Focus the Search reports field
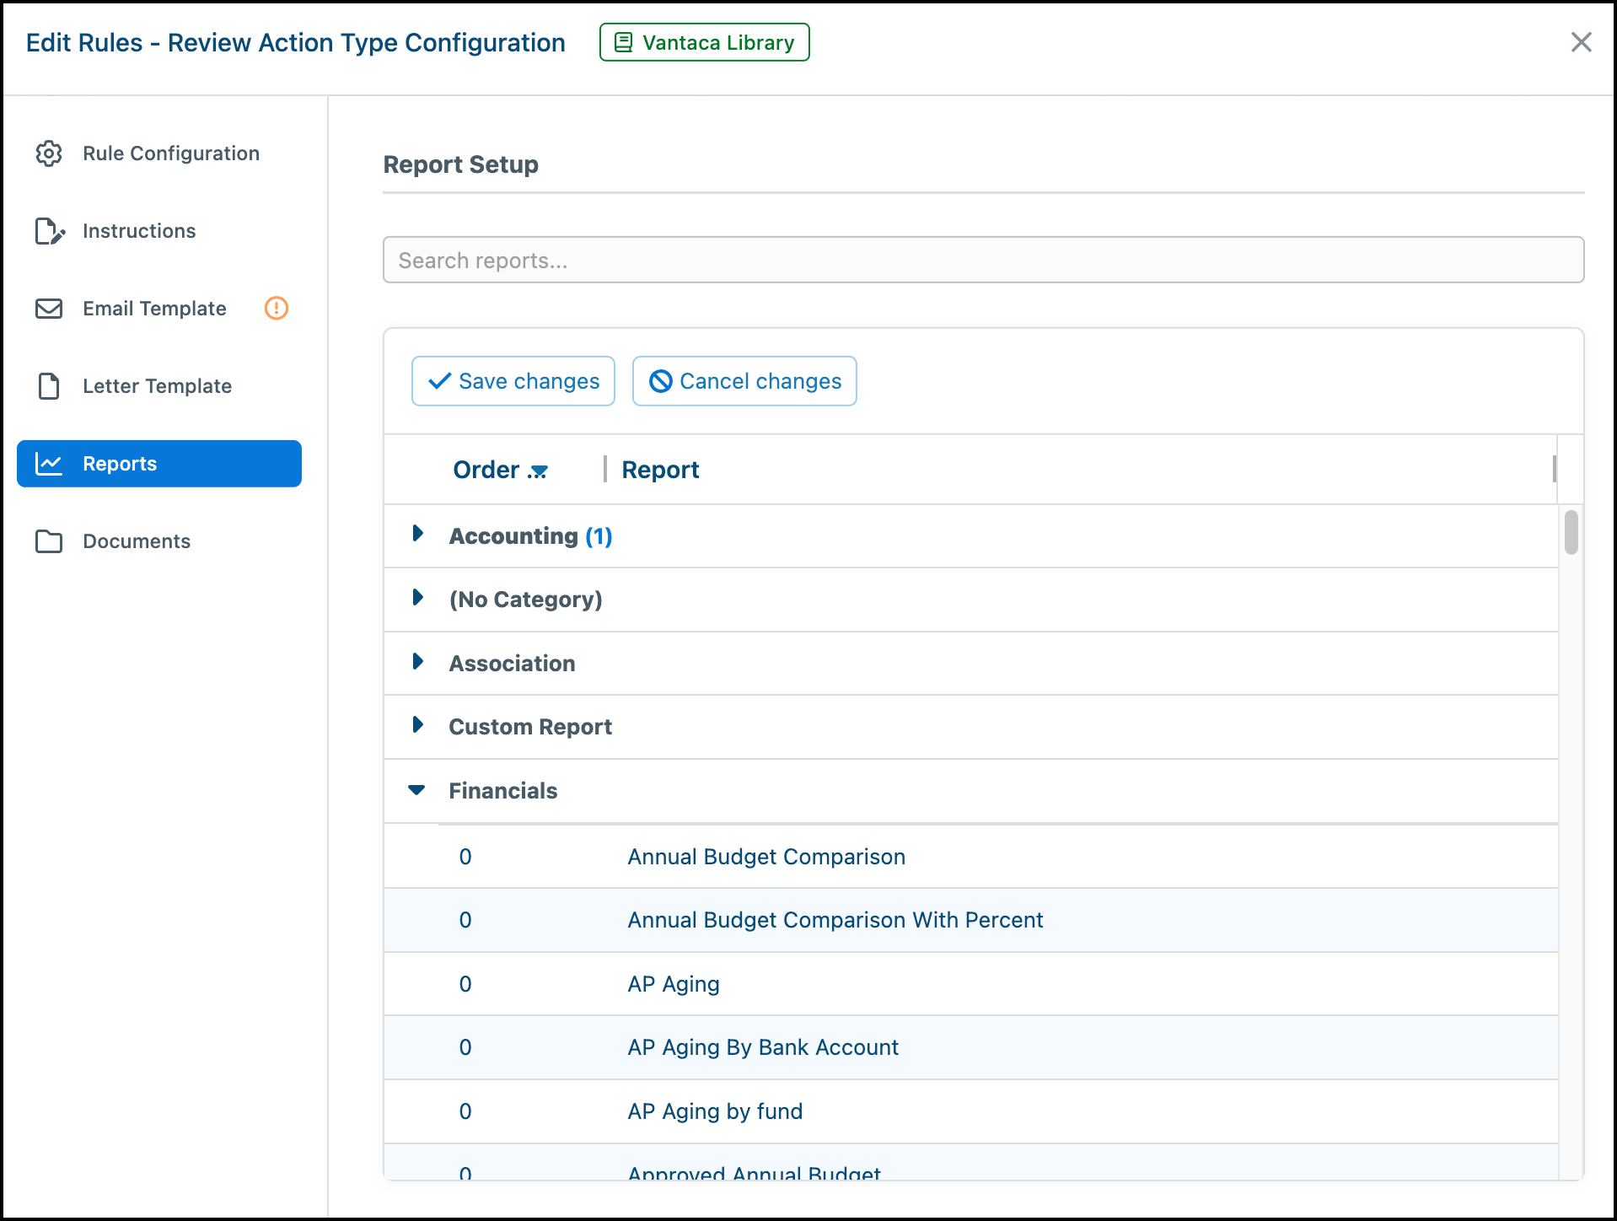This screenshot has height=1221, width=1617. [984, 260]
